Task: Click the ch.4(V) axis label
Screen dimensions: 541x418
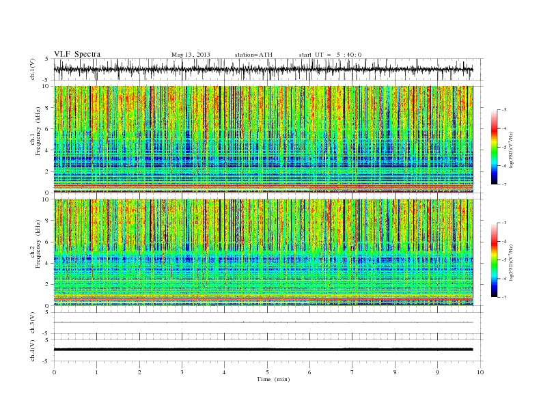Action: pos(33,350)
